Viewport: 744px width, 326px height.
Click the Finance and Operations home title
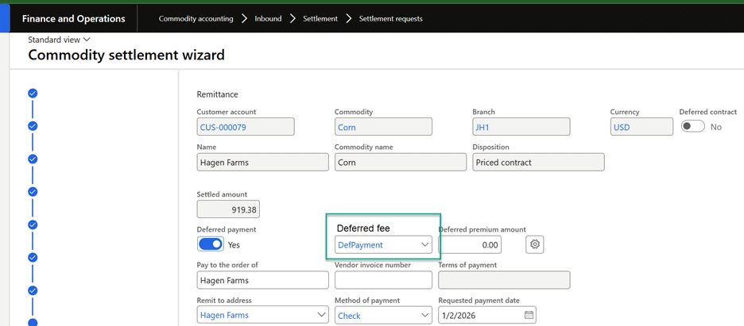[73, 18]
